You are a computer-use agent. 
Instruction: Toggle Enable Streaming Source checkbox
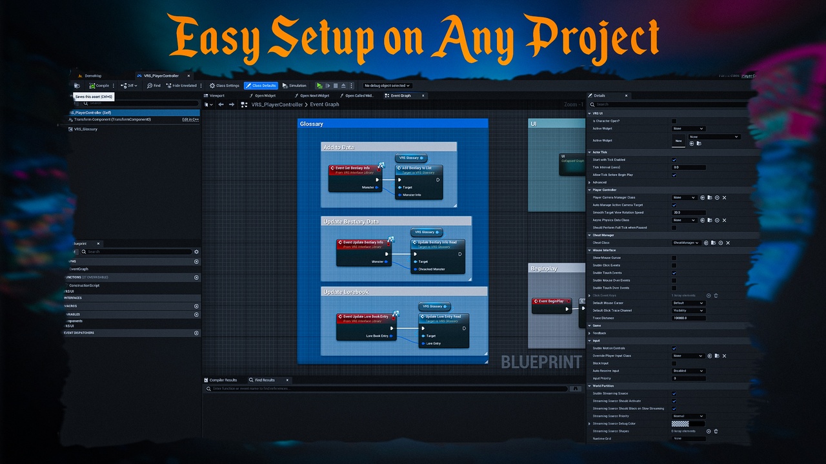674,394
